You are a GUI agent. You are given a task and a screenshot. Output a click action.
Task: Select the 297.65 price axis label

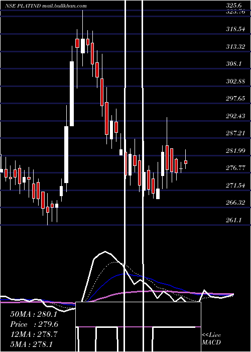(x=235, y=99)
